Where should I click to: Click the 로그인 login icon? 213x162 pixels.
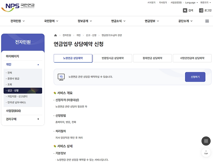pos(201,10)
